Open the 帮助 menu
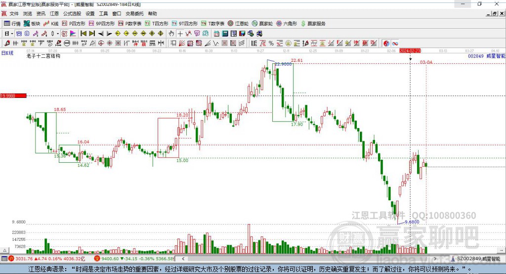 pyautogui.click(x=152, y=13)
